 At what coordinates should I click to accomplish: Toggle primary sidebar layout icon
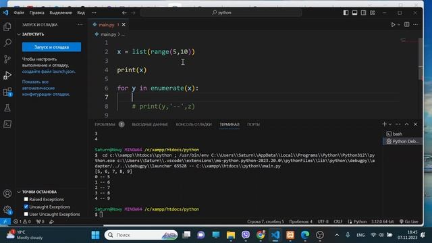tap(346, 13)
